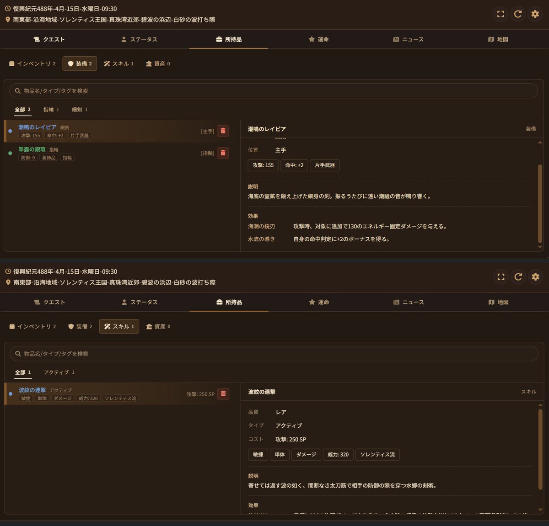Click 威力: 320 tag in the skill detail panel
549x526 pixels.
tap(338, 454)
